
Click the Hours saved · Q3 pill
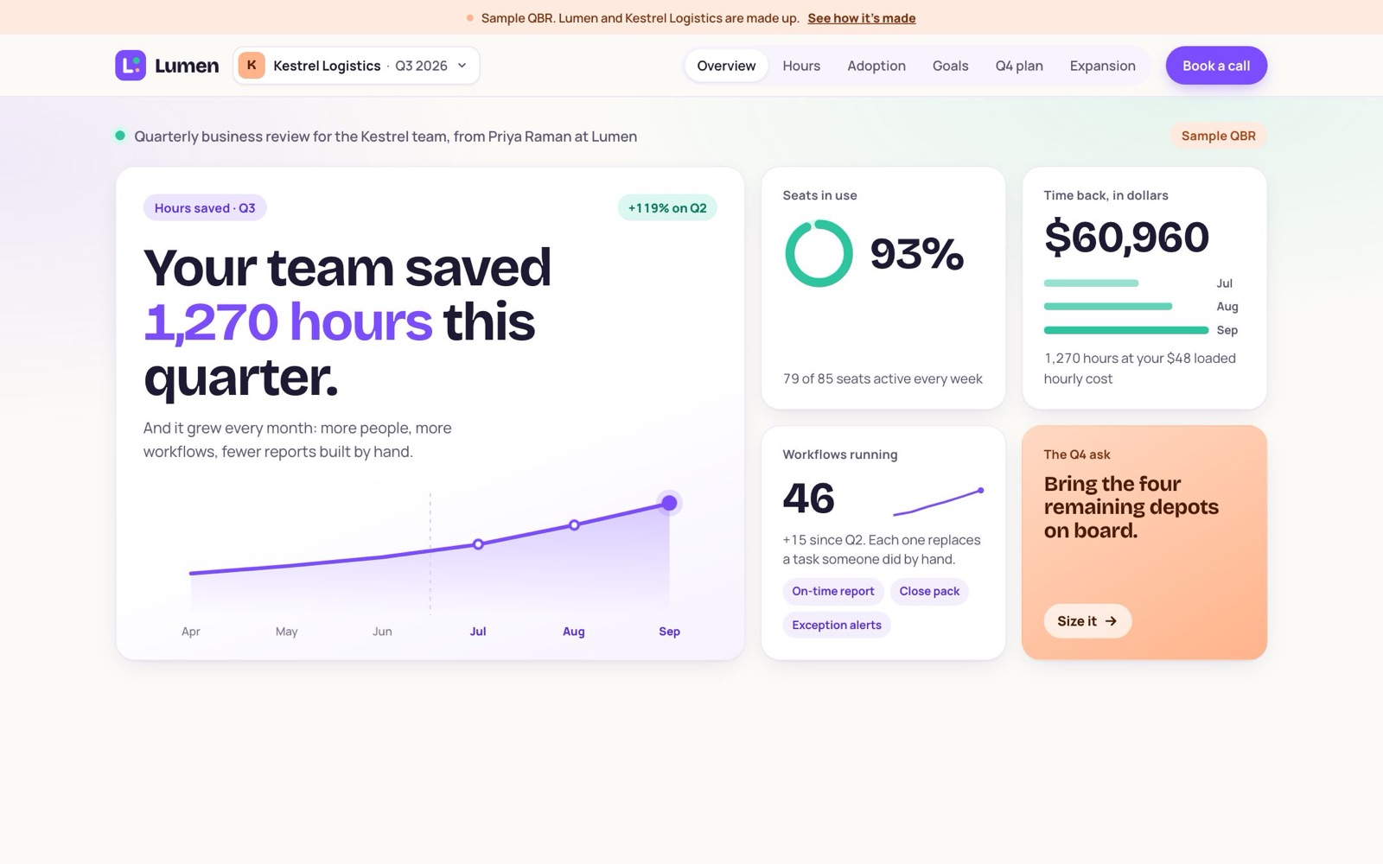205,208
